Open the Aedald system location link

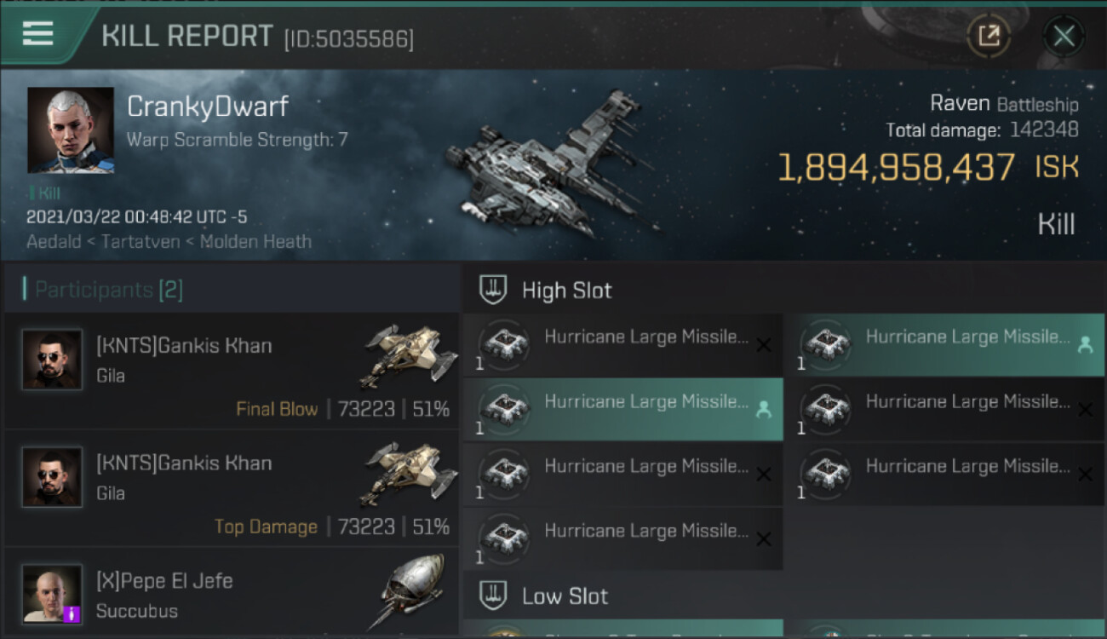(x=55, y=241)
